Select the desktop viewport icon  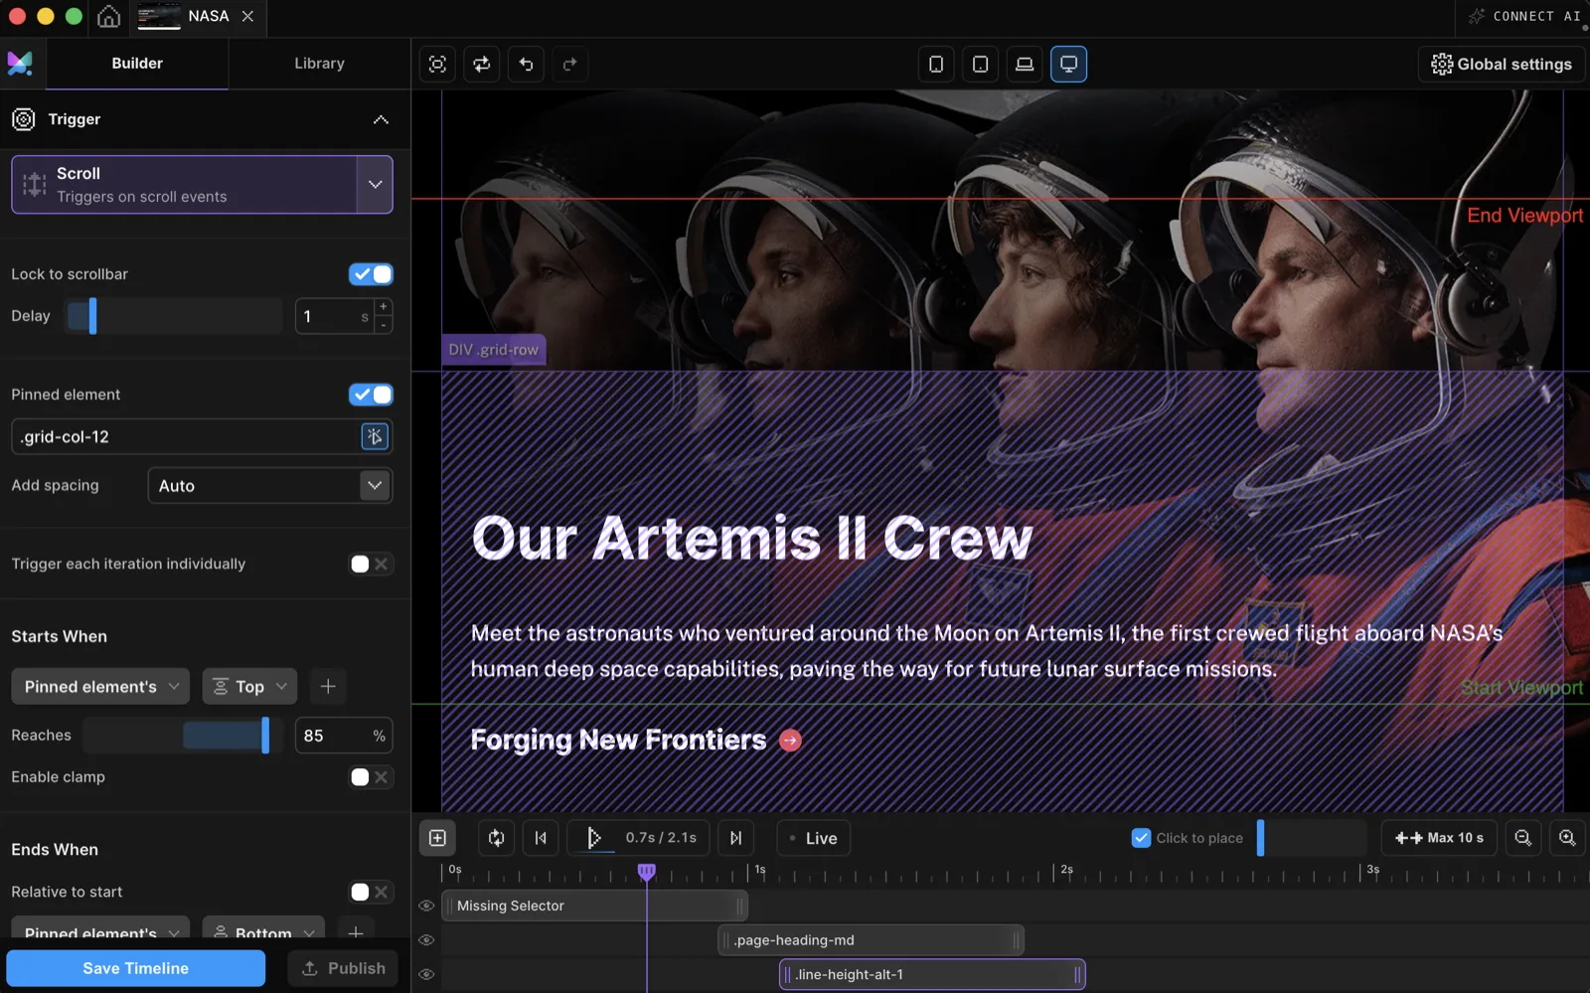[x=1068, y=65]
